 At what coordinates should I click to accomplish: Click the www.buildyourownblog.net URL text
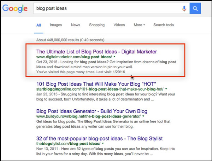point(88,116)
